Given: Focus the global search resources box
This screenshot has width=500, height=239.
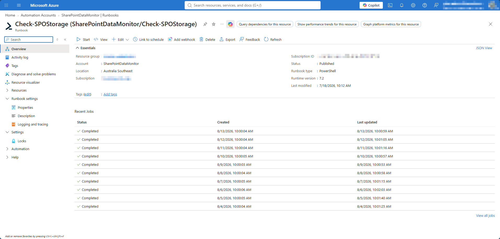Looking at the screenshot, I should (x=253, y=5).
